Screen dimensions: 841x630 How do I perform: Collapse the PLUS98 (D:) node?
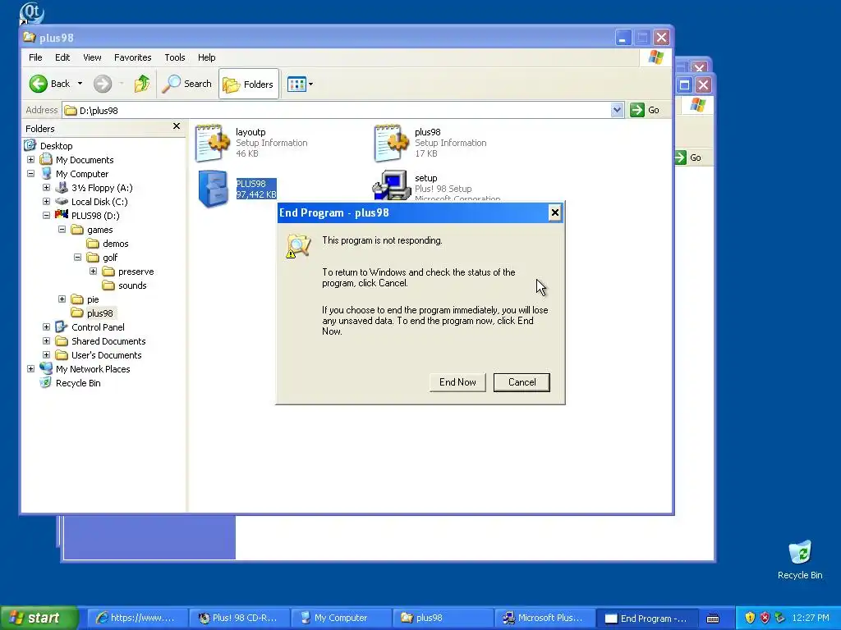click(46, 216)
